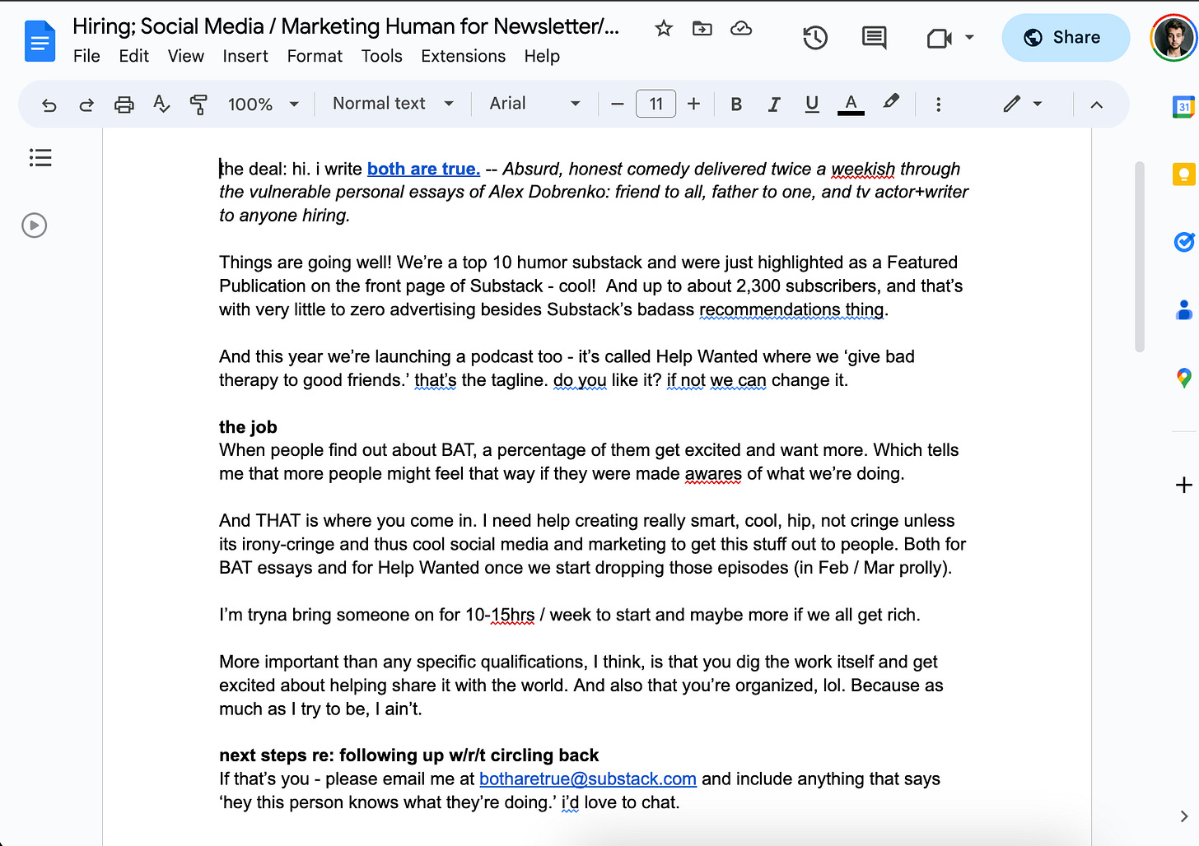The height and width of the screenshot is (846, 1199).
Task: Collapse the side panel chevron
Action: click(1183, 816)
